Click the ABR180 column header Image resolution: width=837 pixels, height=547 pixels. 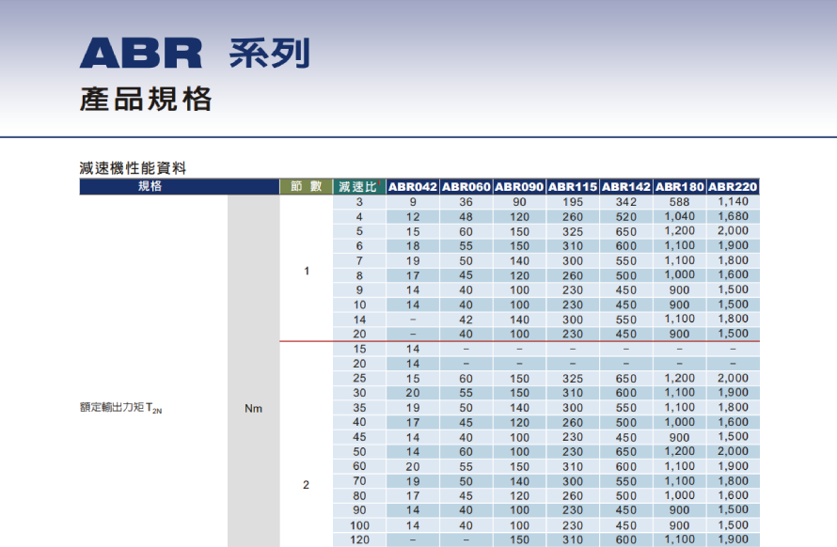[x=679, y=186]
